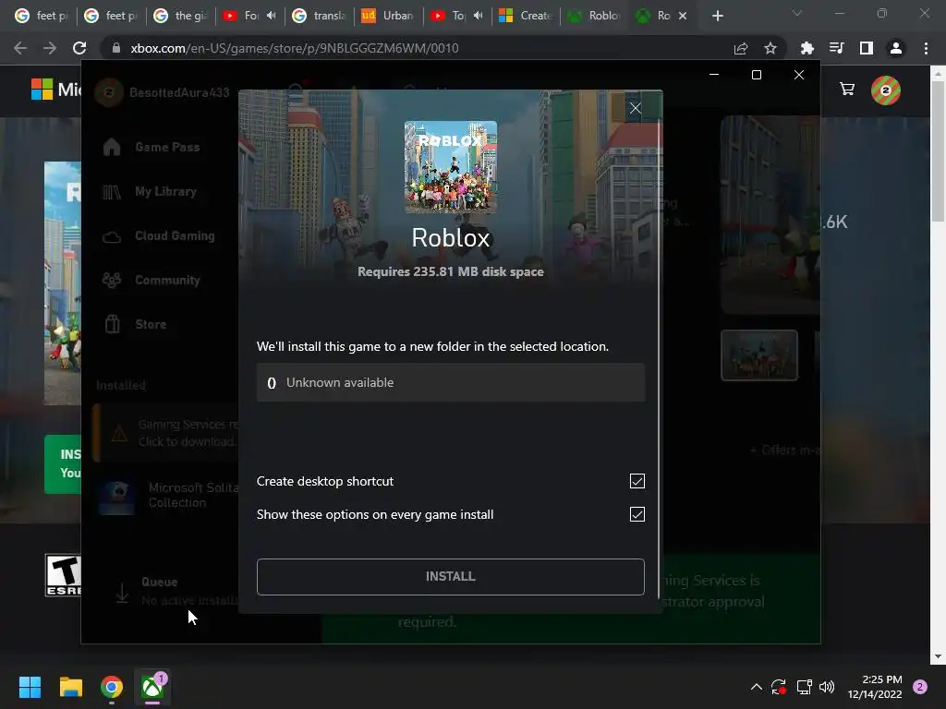Click the Cloud Gaming cloud icon
This screenshot has width=946, height=709.
click(x=112, y=236)
